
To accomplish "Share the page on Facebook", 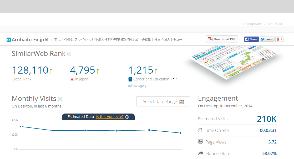I will pos(251,39).
